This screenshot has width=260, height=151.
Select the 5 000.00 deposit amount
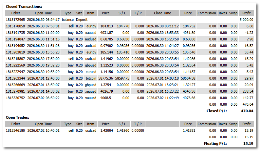click(x=246, y=20)
